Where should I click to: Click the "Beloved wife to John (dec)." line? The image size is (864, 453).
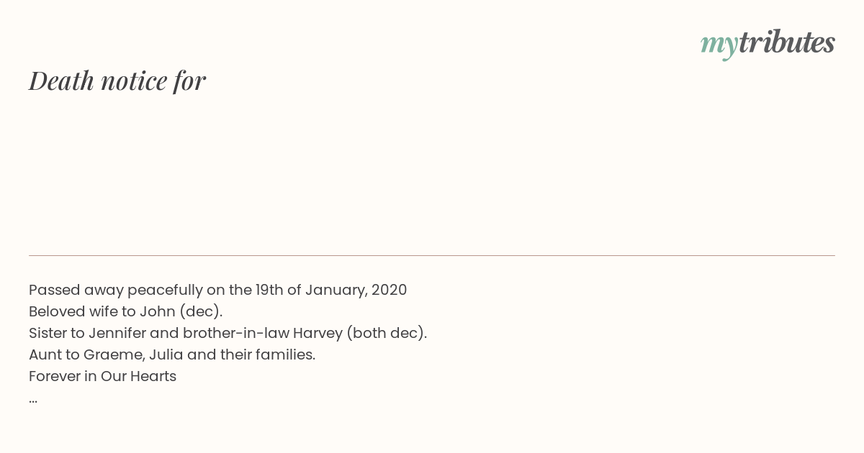[126, 311]
